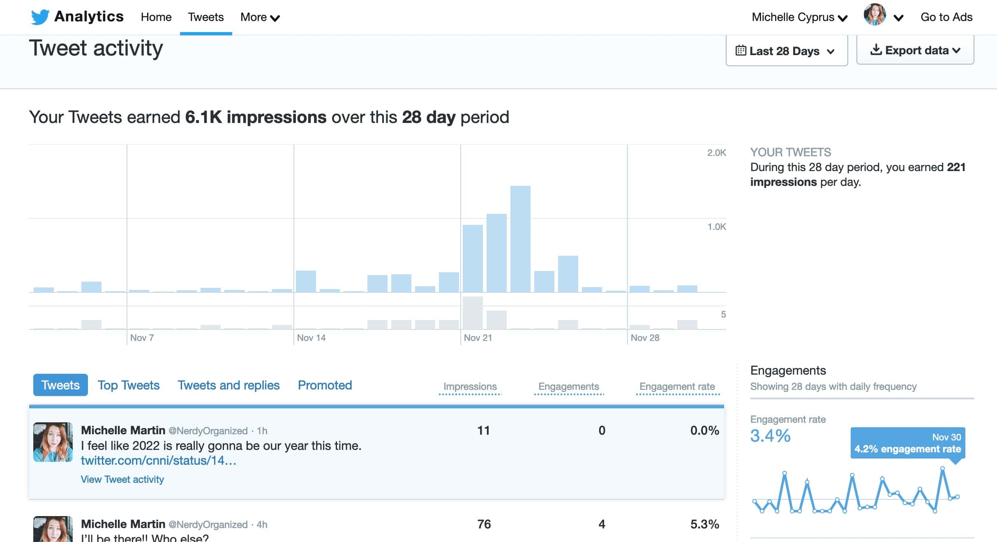The width and height of the screenshot is (997, 542).
Task: Click the profile avatar icon top right
Action: click(876, 17)
